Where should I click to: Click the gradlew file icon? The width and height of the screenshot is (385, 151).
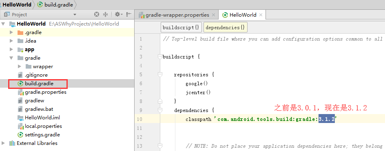coord(20,101)
